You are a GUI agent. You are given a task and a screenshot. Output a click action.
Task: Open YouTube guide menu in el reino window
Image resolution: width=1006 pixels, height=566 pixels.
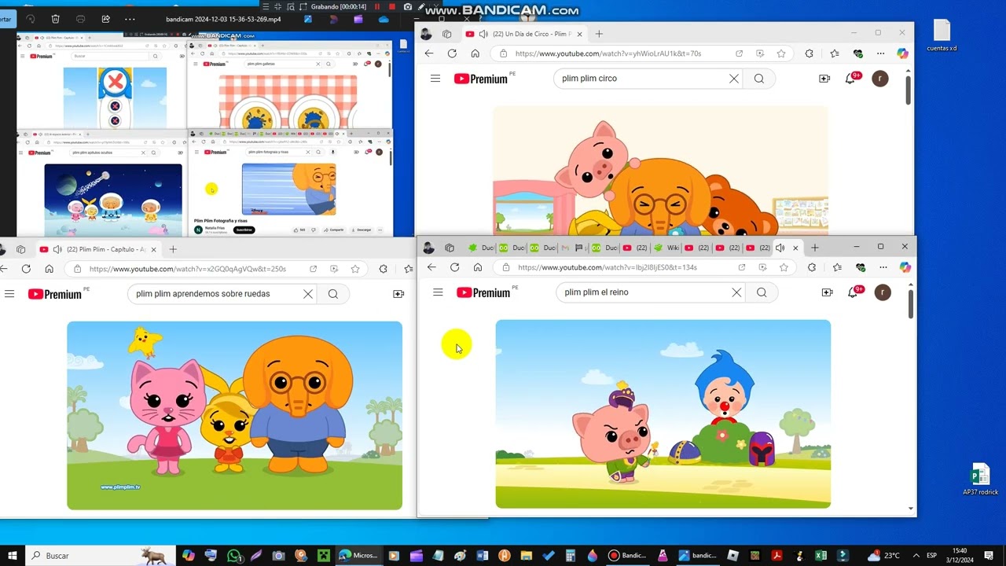tap(438, 292)
